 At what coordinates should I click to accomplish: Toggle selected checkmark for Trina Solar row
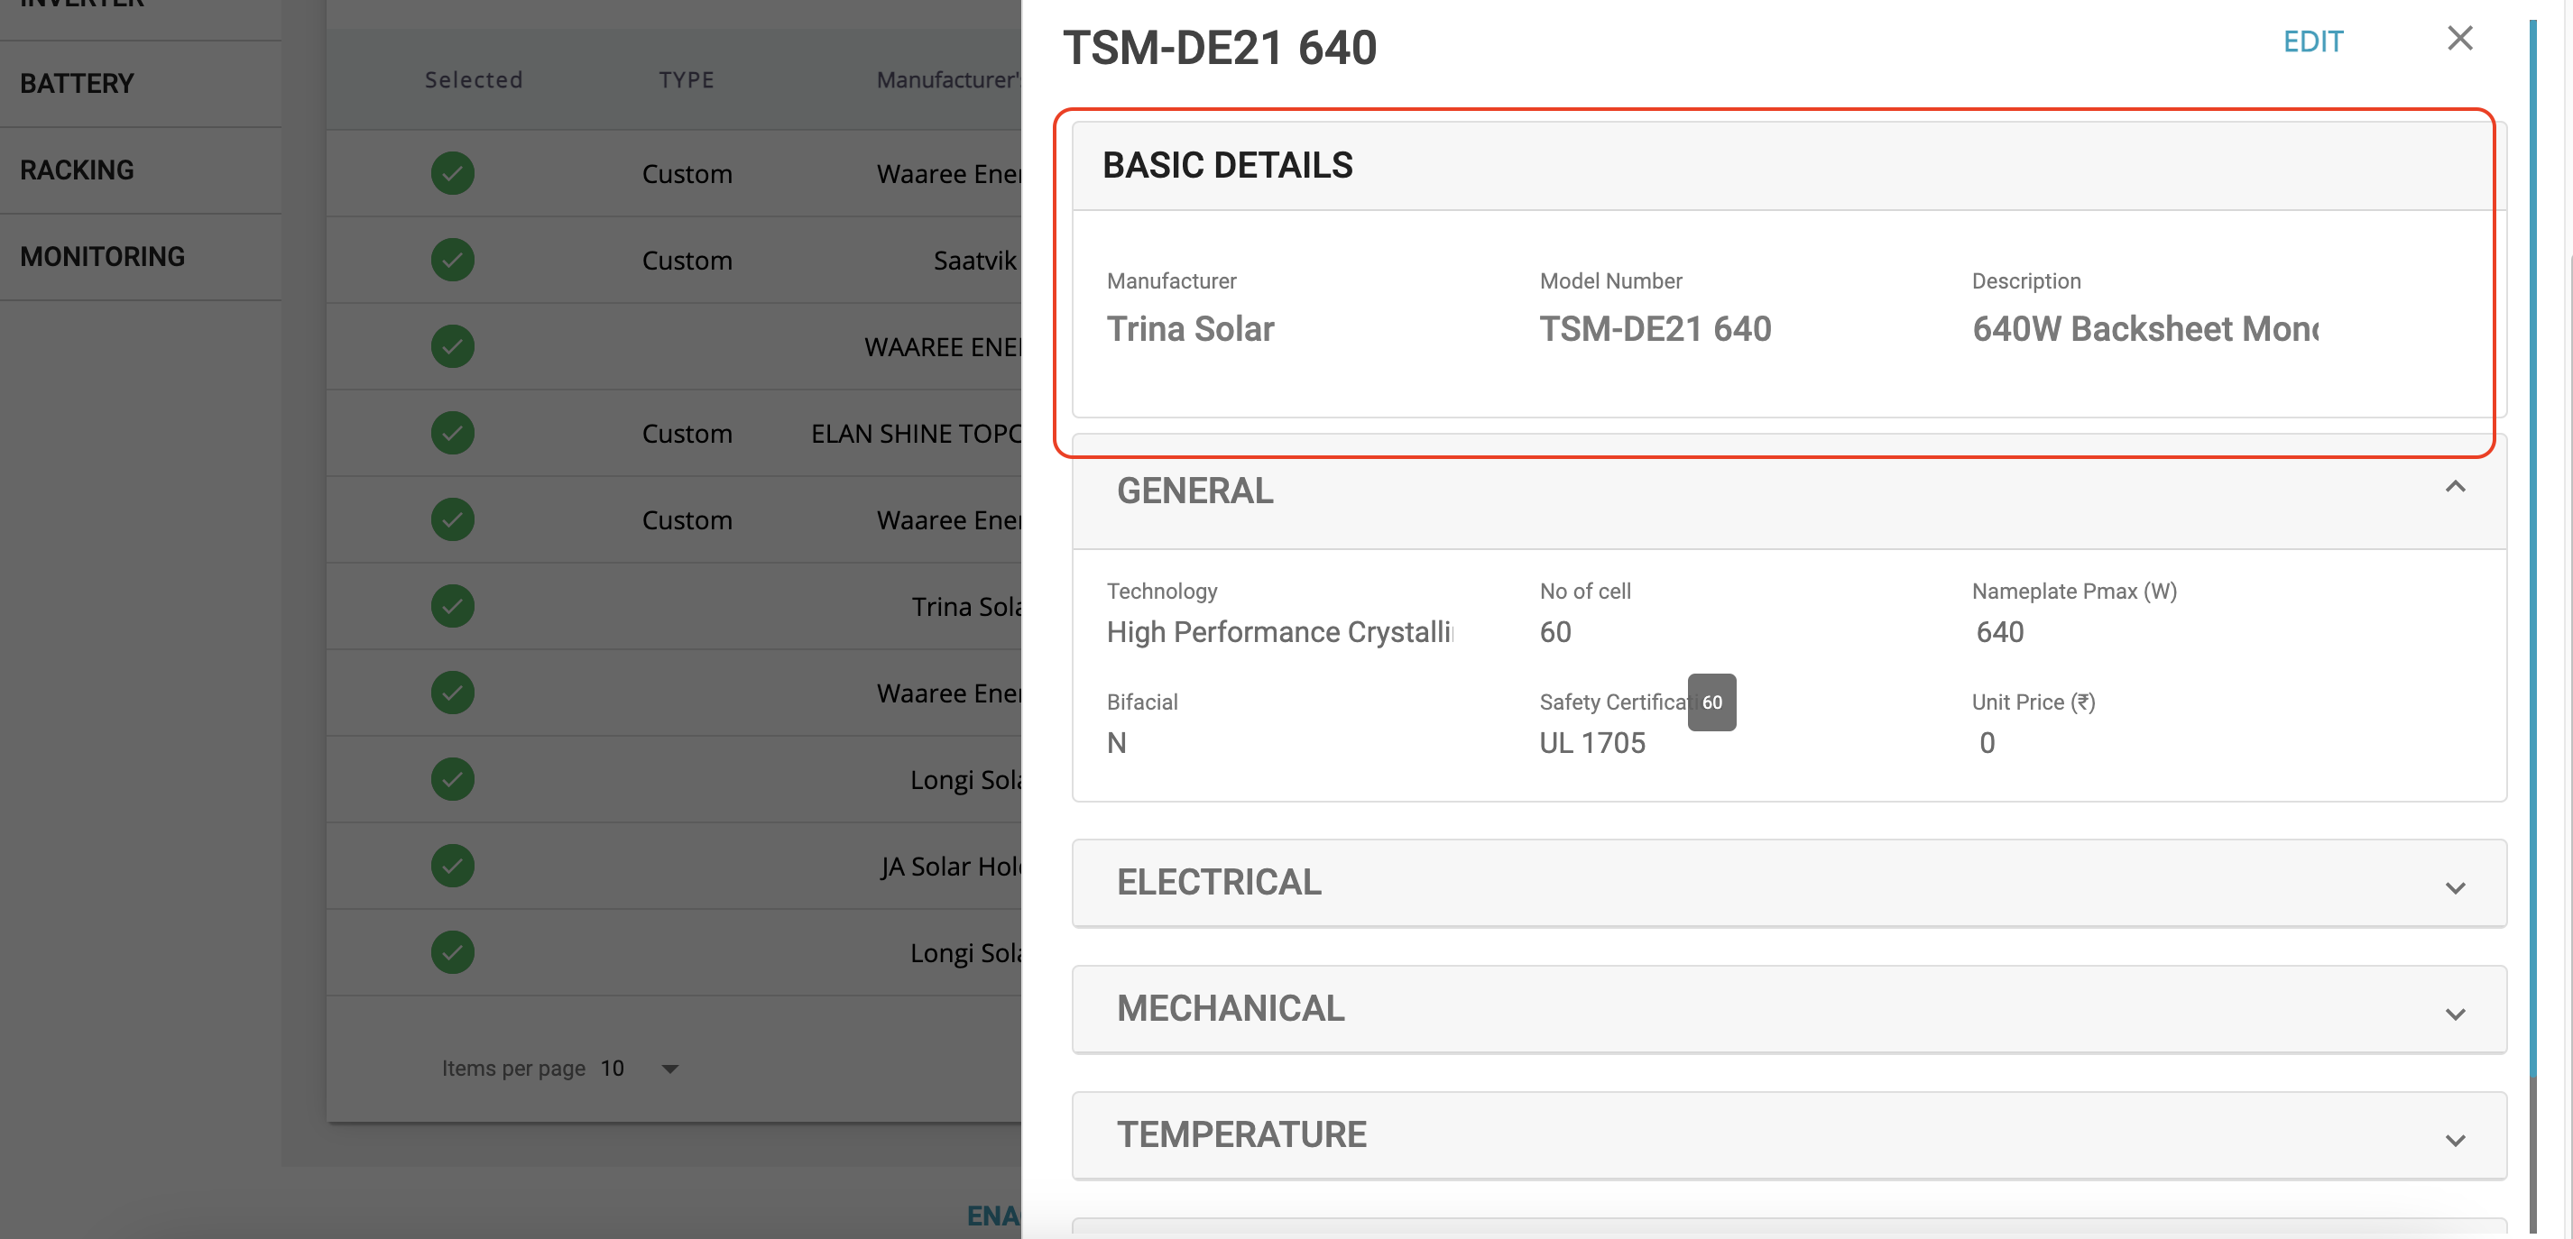click(453, 606)
